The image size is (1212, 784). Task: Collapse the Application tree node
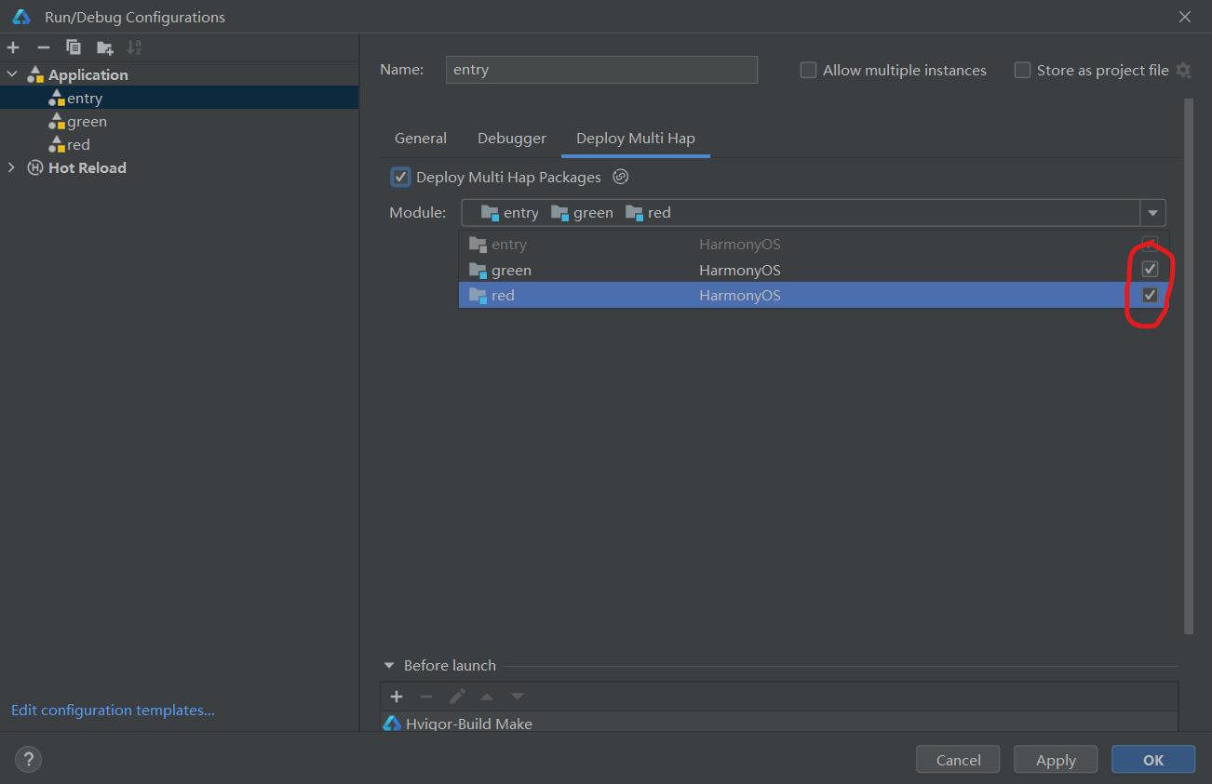click(12, 74)
